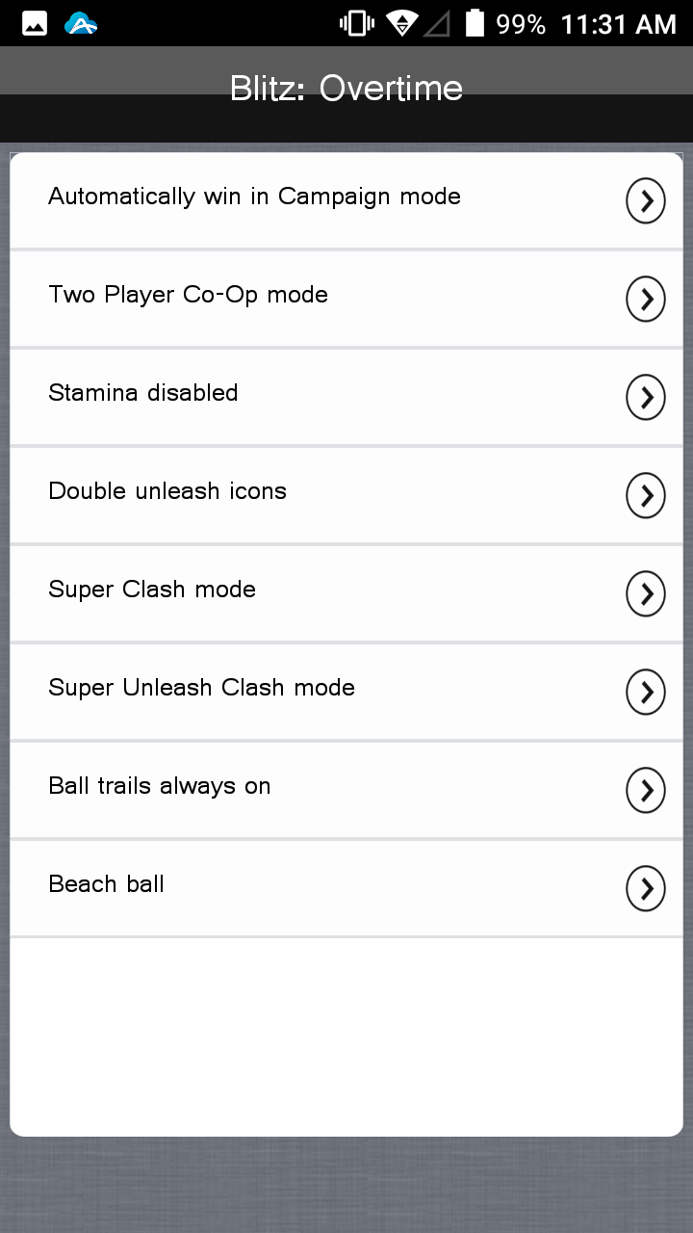Tap the vibrate mode status icon

click(x=355, y=21)
